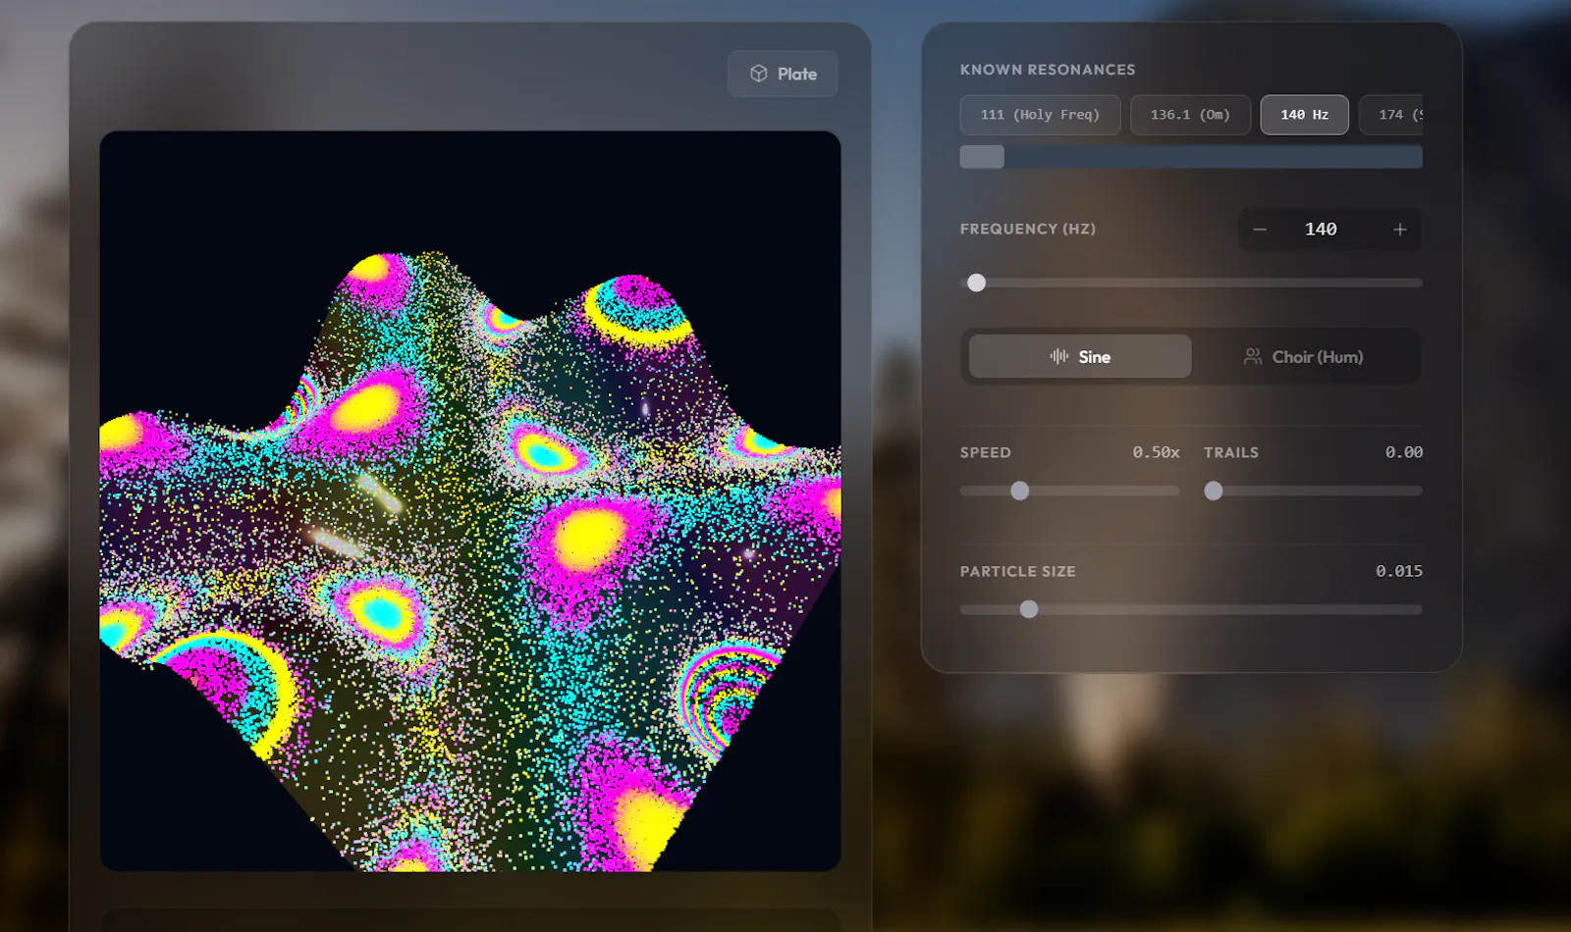Switch sound source to Sine

[x=1080, y=356]
